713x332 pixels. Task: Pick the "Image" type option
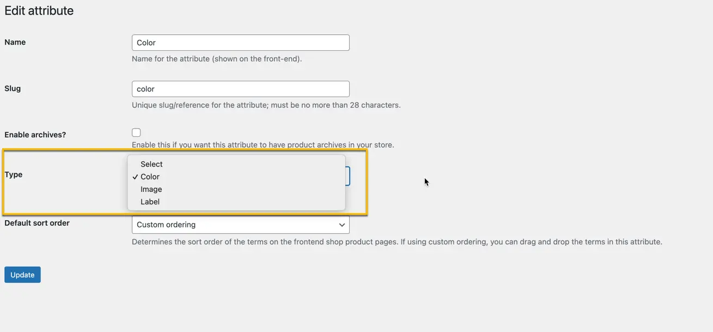151,189
